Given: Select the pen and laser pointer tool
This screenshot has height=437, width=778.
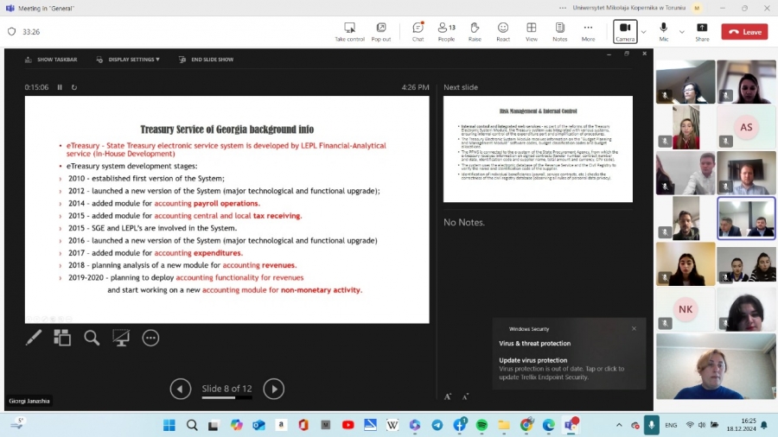Looking at the screenshot, I should pyautogui.click(x=34, y=338).
